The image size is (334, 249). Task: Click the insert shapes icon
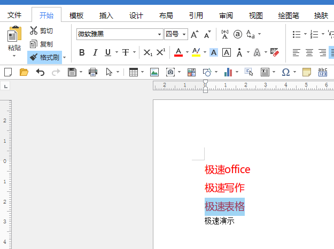click(x=207, y=72)
